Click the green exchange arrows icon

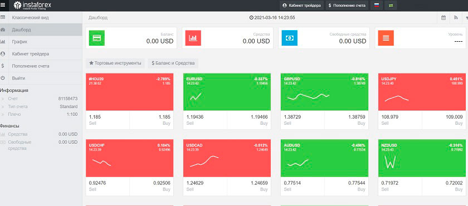tap(391, 6)
